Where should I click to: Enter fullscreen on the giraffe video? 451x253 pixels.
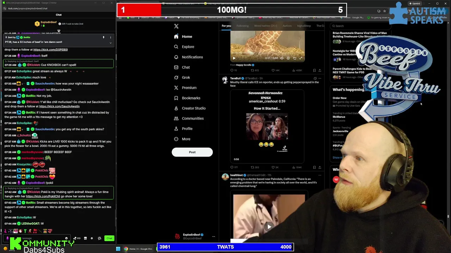click(x=301, y=58)
